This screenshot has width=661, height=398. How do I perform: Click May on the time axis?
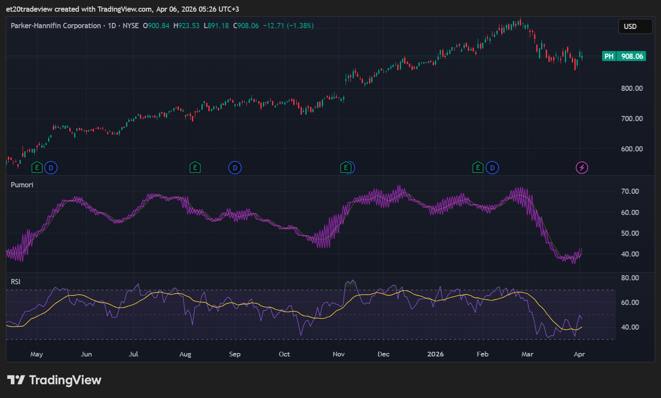[37, 354]
